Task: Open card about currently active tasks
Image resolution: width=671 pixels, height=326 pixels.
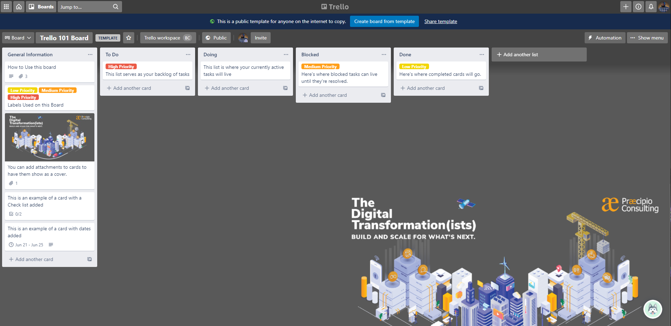Action: [x=245, y=71]
